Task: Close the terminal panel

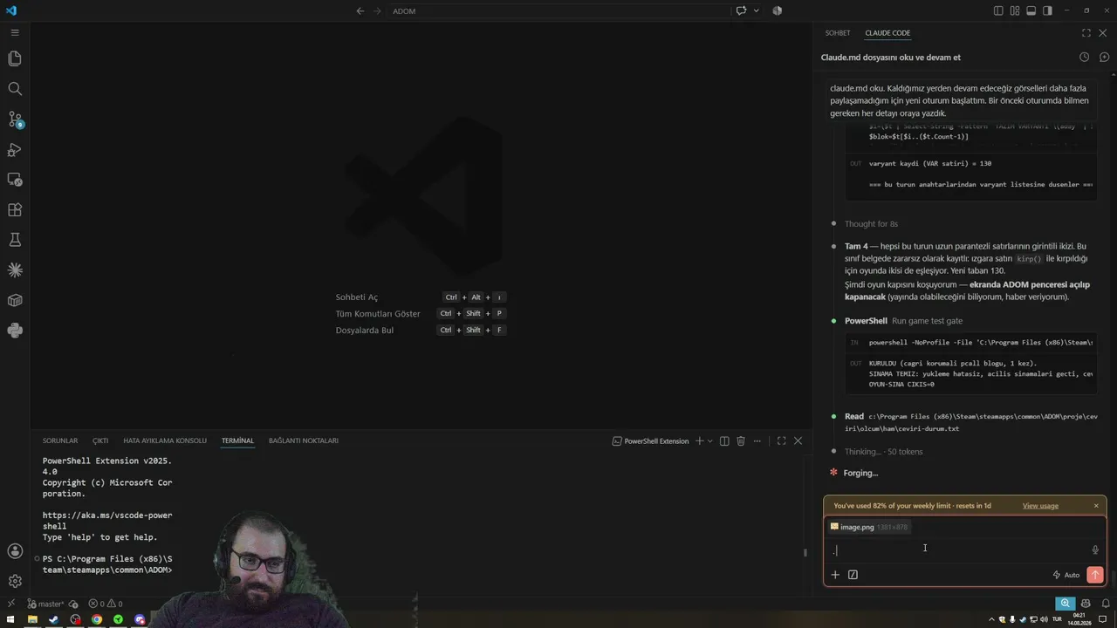Action: coord(798,441)
